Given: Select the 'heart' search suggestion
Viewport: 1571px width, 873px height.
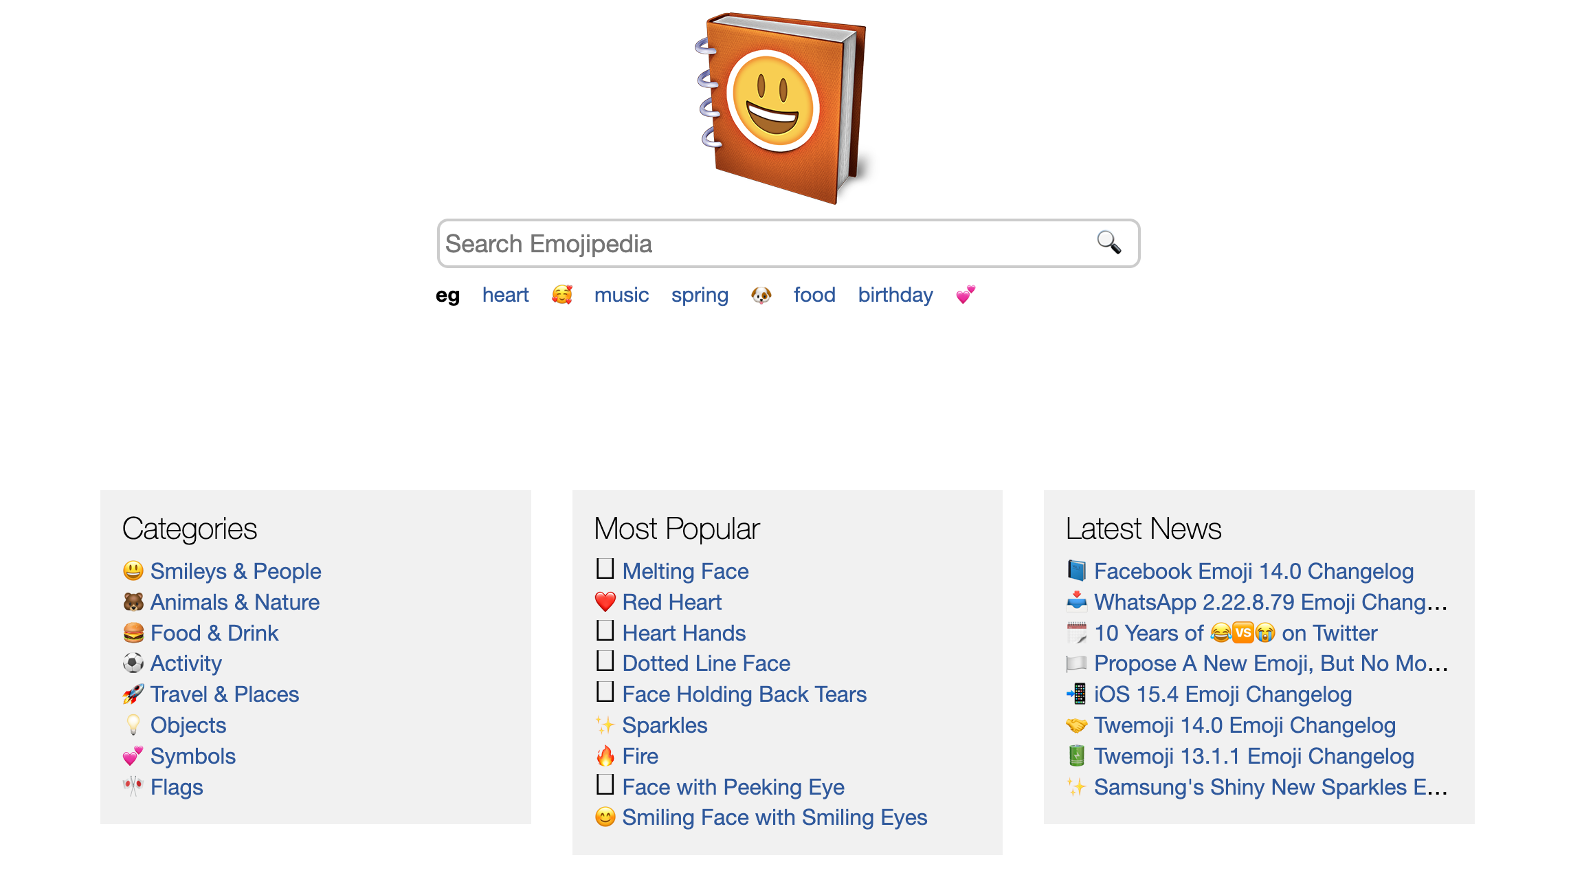Looking at the screenshot, I should [x=505, y=295].
